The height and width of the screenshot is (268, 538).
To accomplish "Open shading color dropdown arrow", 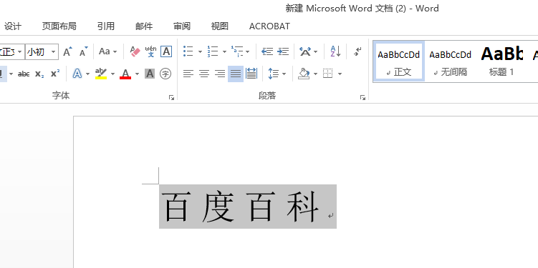I will [315, 74].
